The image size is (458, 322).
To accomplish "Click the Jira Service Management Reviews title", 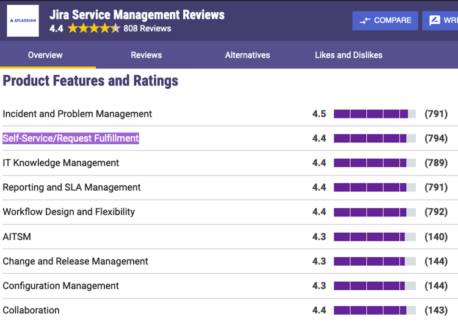I will coord(137,15).
